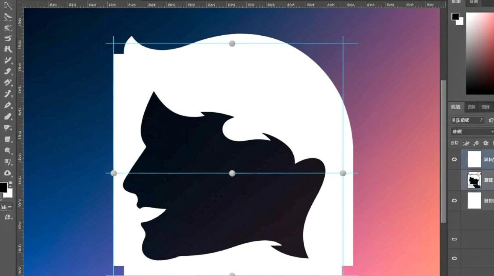Click the lock all icon in Layers panel
This screenshot has height=276, width=494.
tap(486, 143)
